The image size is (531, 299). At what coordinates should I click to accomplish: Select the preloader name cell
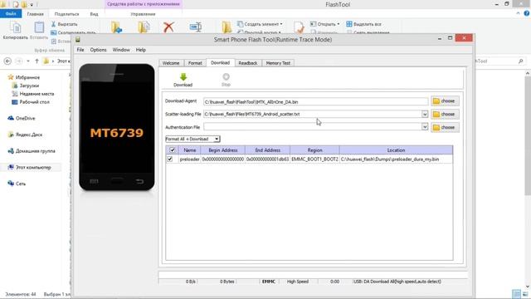pos(190,159)
